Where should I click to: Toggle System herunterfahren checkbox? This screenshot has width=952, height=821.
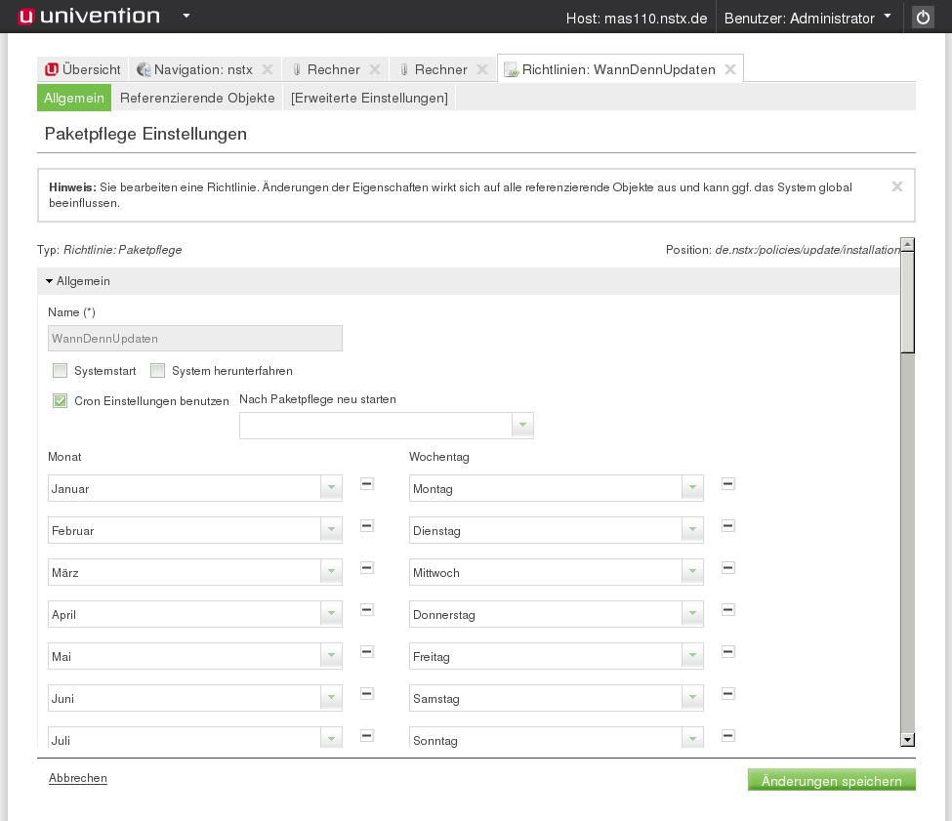(x=158, y=371)
